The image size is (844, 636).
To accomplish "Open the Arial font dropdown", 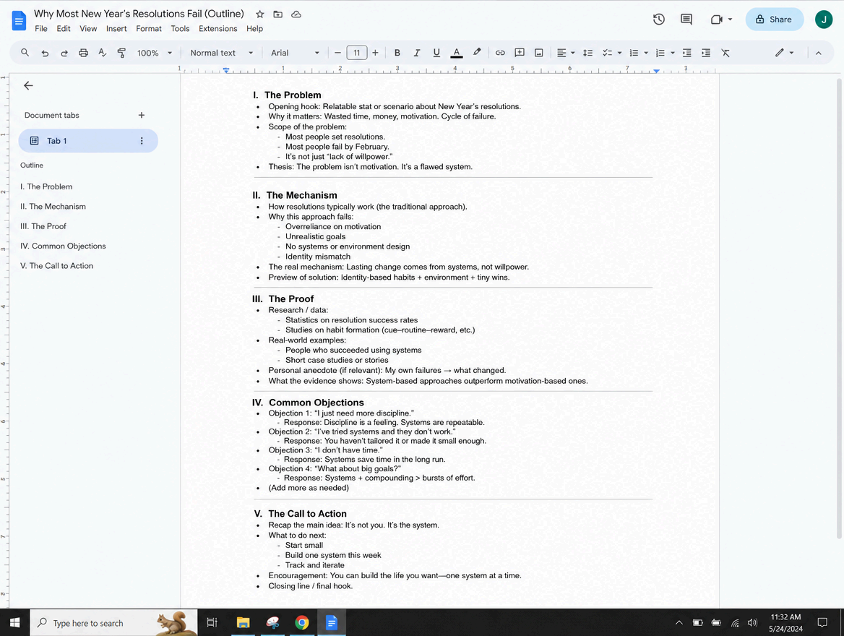I will point(295,53).
